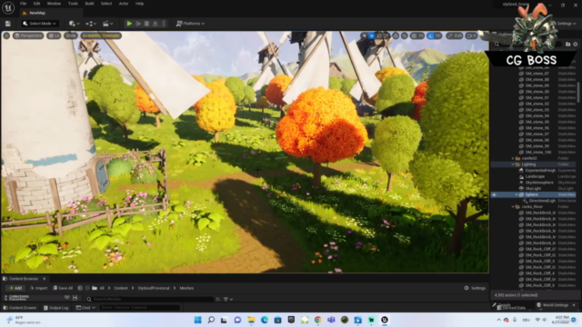Toggle world/local coordinate space globe icon
The width and height of the screenshot is (582, 327).
396,35
